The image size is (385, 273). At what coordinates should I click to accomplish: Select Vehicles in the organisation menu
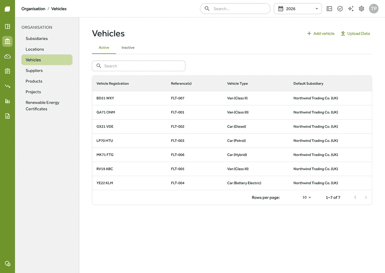47,60
